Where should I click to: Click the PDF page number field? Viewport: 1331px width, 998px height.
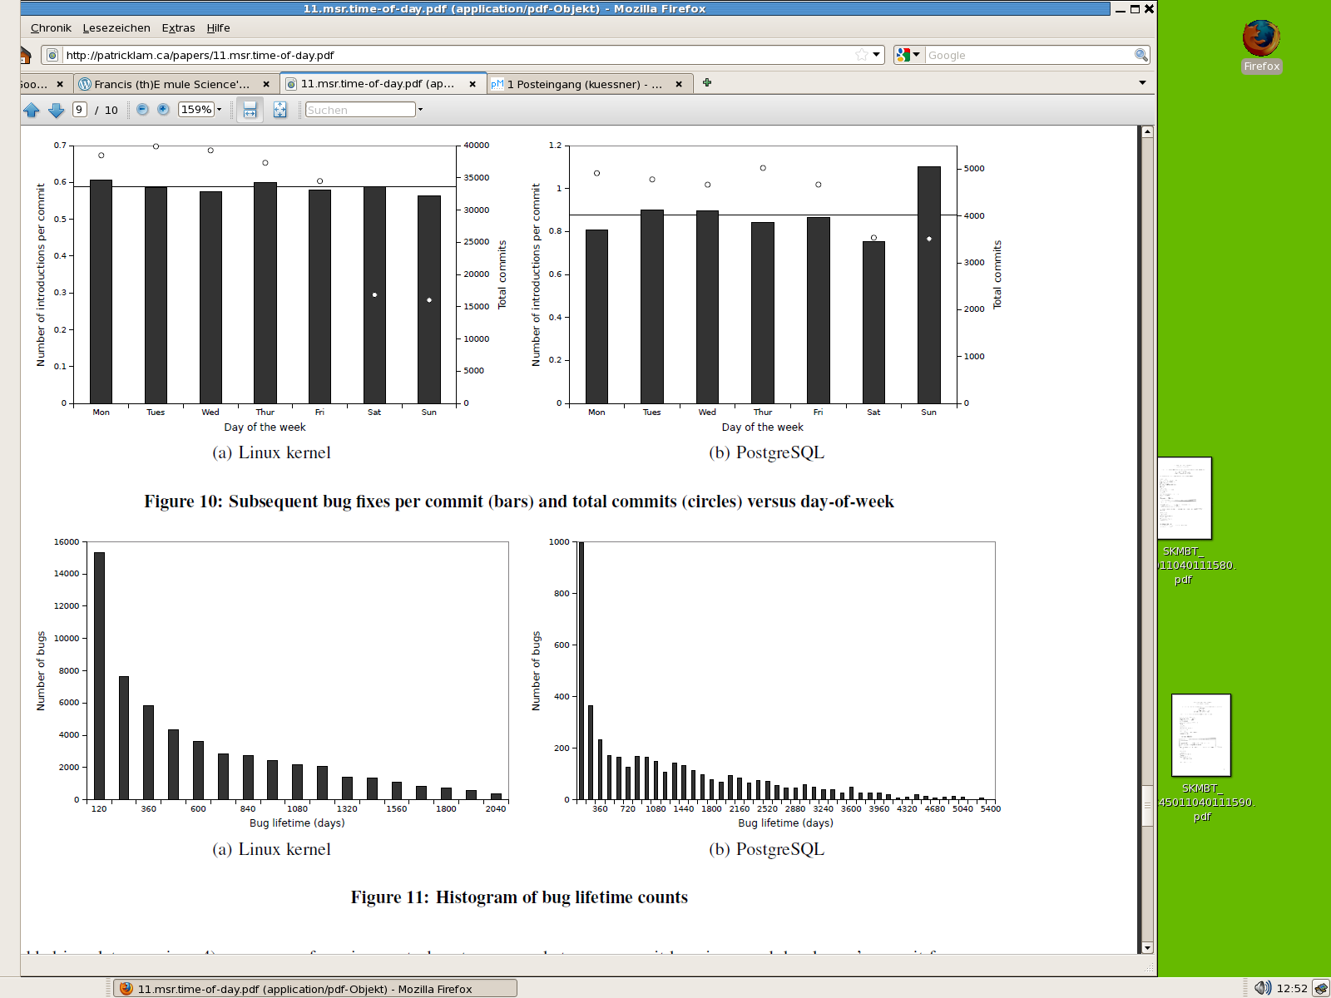click(x=80, y=110)
